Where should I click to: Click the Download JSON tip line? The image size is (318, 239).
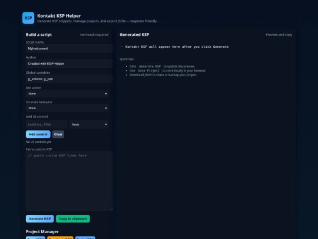[163, 75]
